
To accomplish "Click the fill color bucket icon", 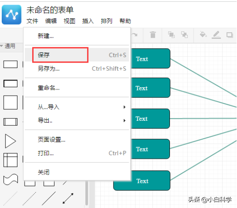I will 203,34.
